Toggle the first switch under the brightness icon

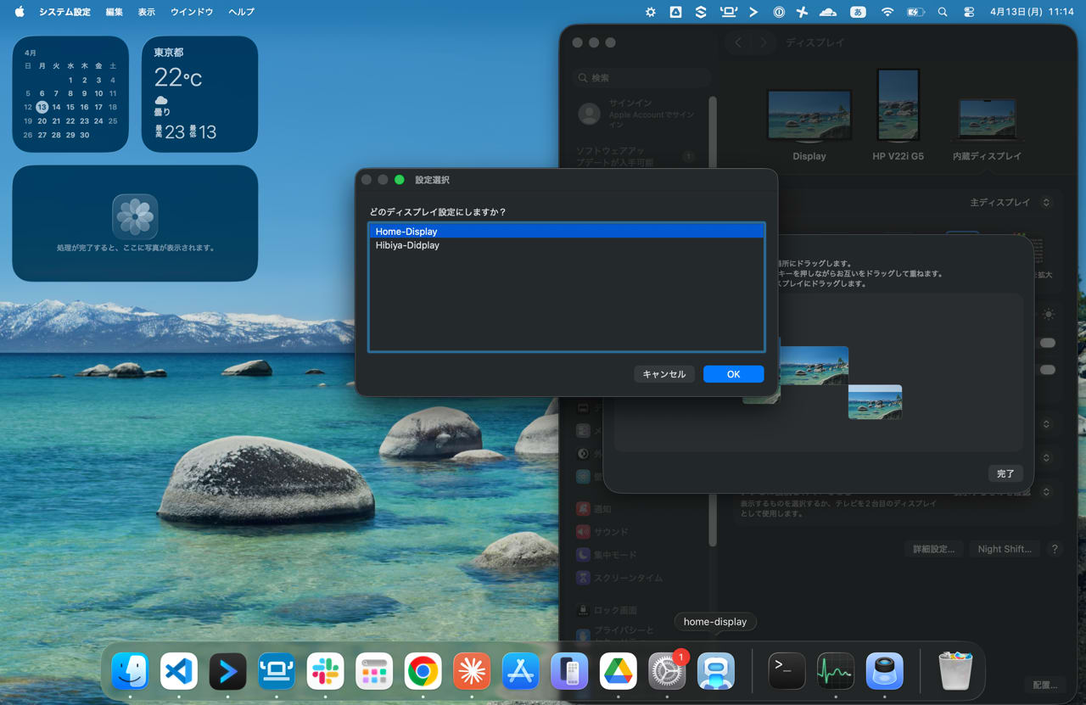tap(1048, 343)
